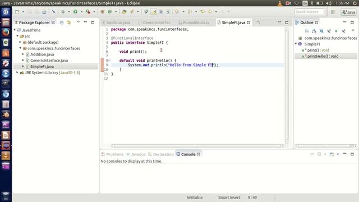Screen dimensions: 359x202
Task: Expand Addition.java tree arrow
Action: coord(23,54)
